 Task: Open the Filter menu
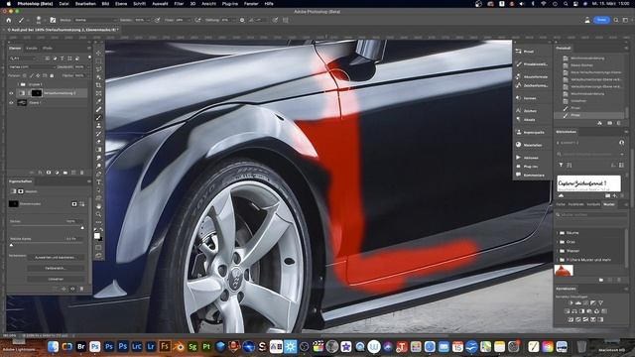[179, 4]
